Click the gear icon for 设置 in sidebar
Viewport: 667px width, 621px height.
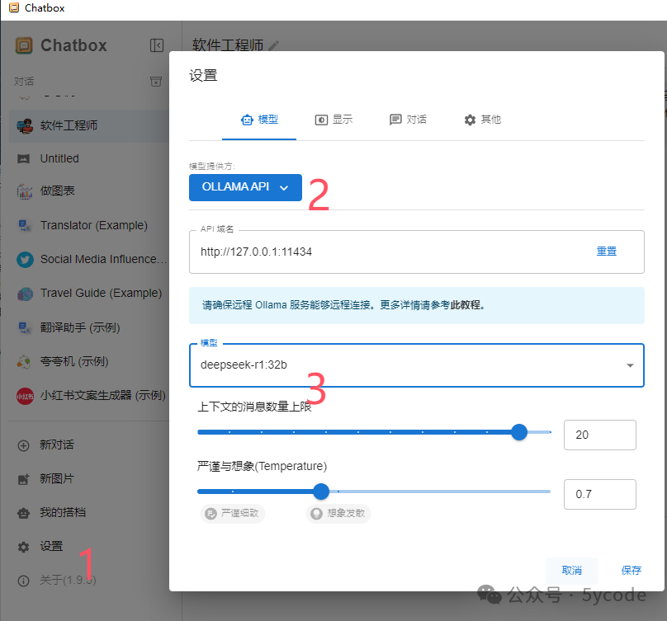[24, 547]
